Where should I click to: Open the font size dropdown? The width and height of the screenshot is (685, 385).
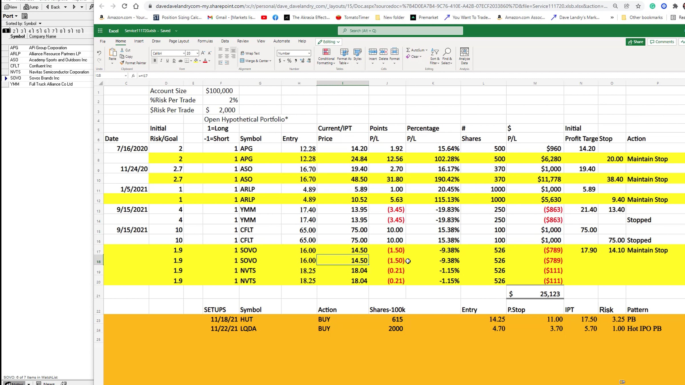click(x=197, y=53)
